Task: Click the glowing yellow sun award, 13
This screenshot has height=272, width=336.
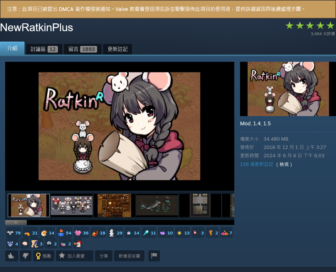Action: point(183,233)
